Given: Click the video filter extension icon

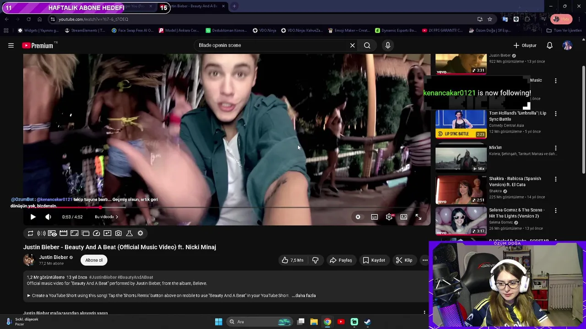Looking at the screenshot, I should point(107,233).
